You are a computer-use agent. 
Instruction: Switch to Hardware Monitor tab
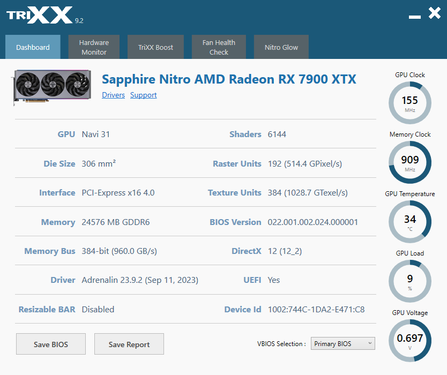[94, 47]
